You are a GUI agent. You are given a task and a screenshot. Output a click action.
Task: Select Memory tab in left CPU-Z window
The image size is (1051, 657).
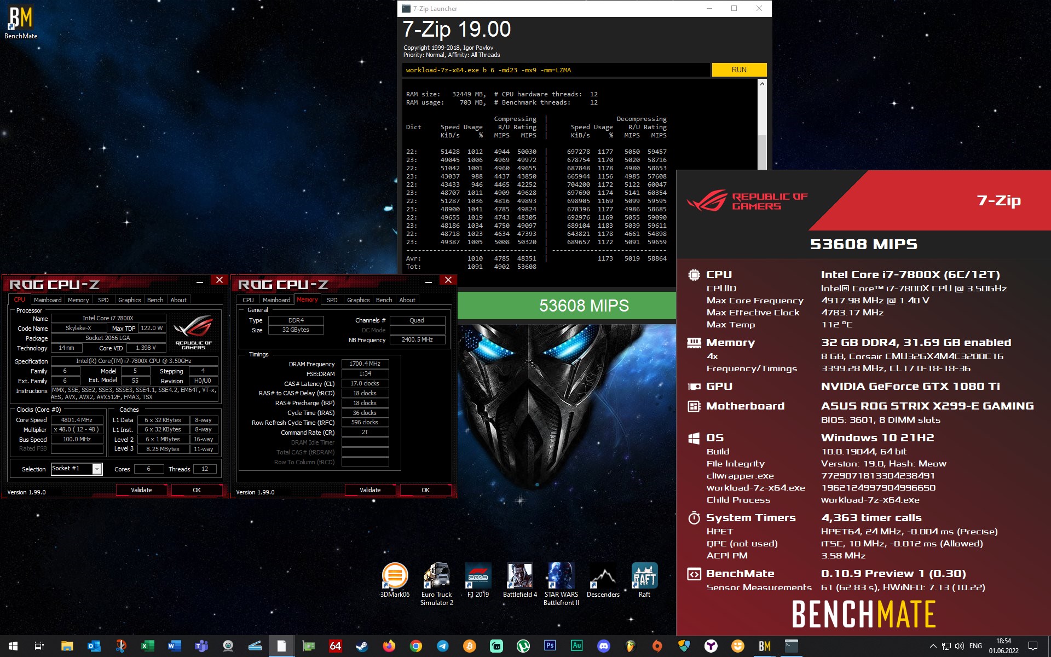(x=78, y=300)
